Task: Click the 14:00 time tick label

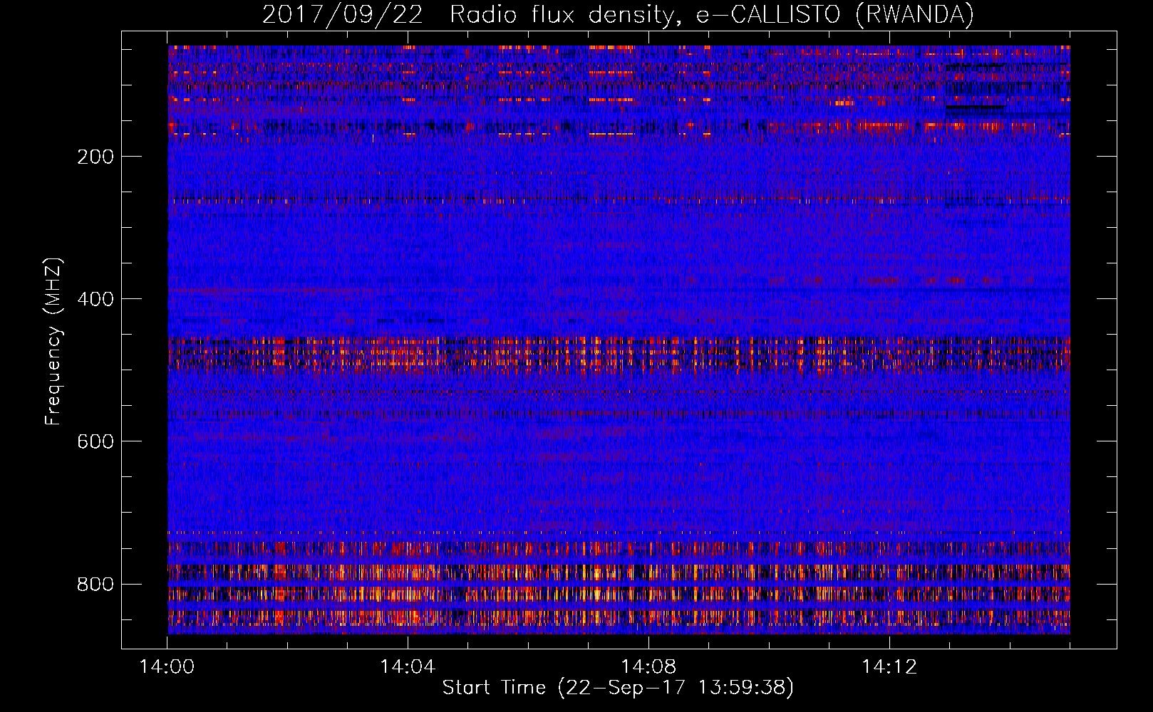Action: click(167, 667)
